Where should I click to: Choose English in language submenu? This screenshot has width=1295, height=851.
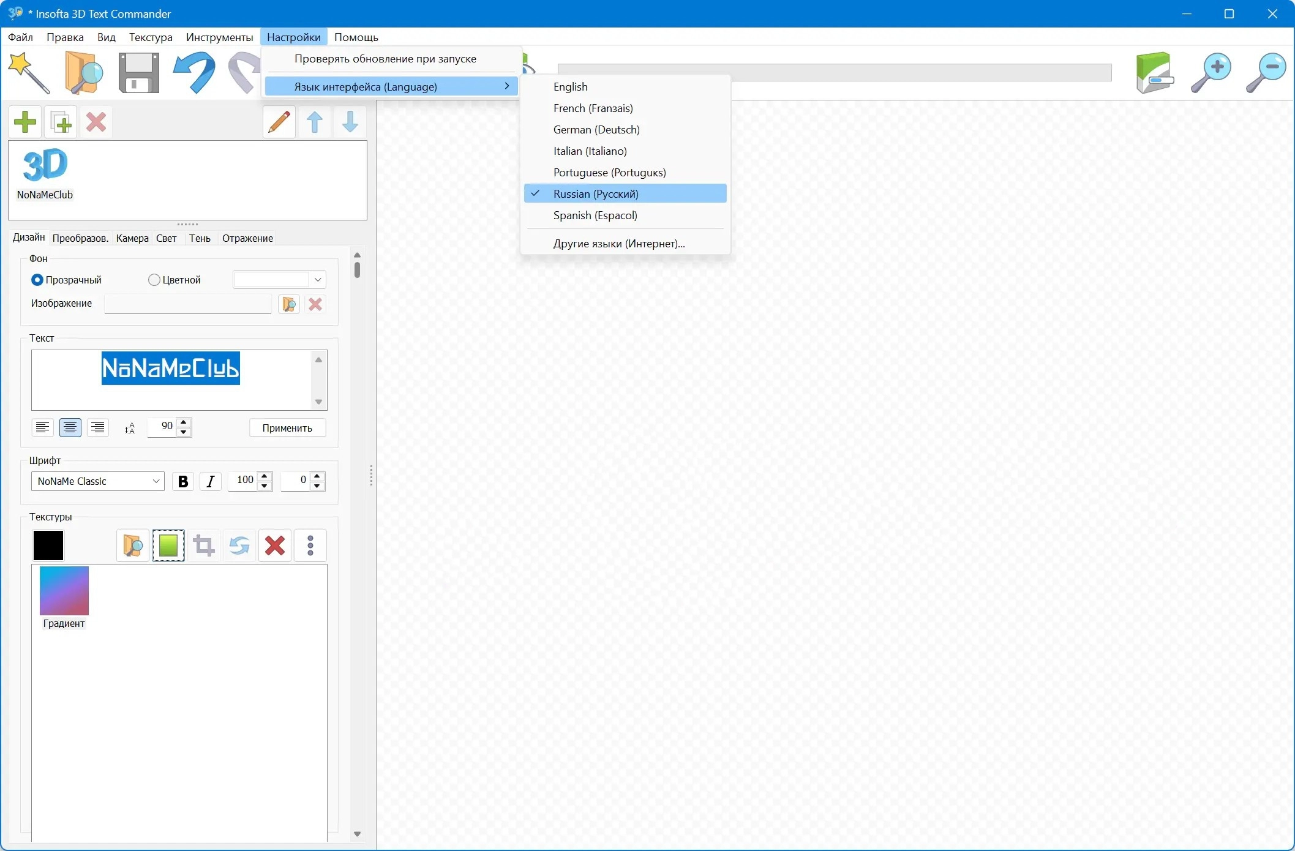[x=570, y=87]
